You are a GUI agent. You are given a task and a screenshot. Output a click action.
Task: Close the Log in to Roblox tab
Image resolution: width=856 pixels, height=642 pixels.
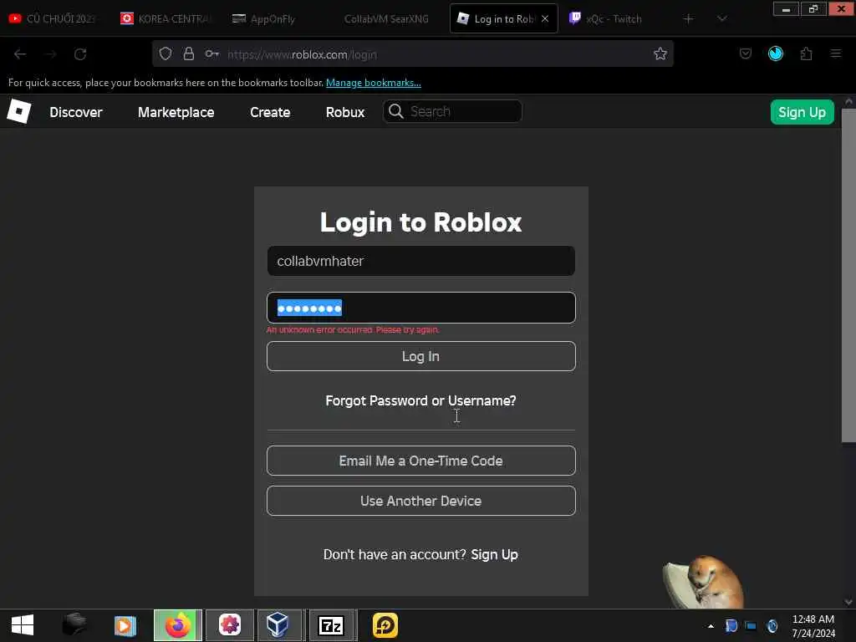tap(545, 18)
